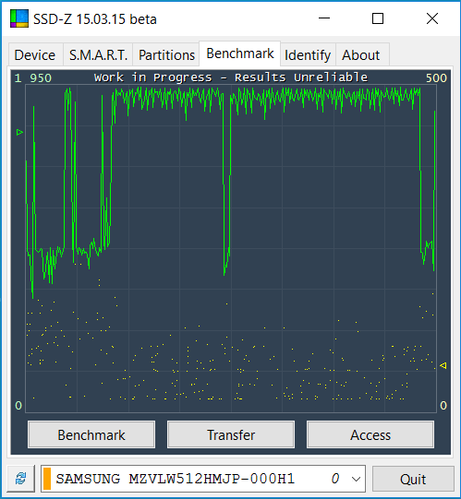Image resolution: width=461 pixels, height=499 pixels.
Task: Click the benchmark graph area
Action: click(231, 248)
